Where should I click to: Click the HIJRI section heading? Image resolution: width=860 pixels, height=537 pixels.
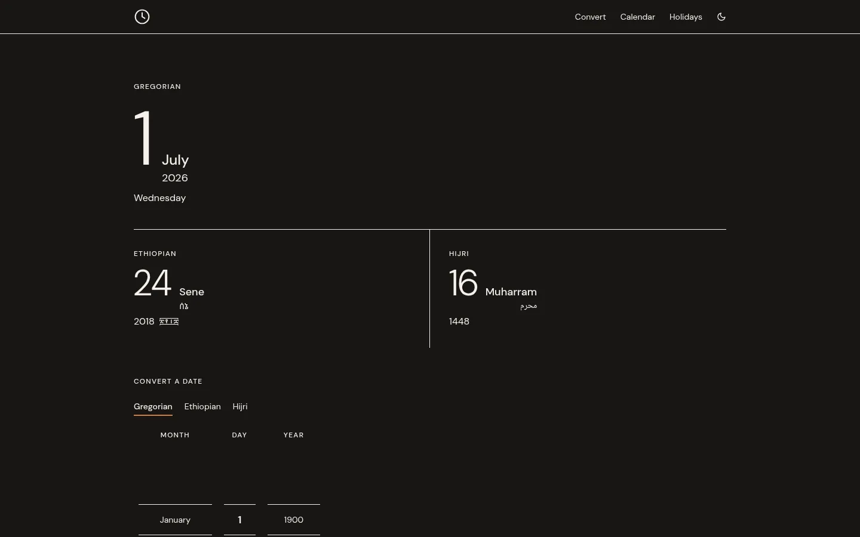click(x=459, y=254)
